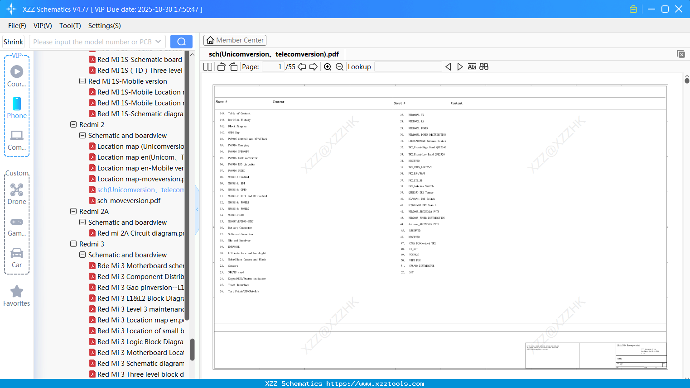Close the open PDF tab
690x388 pixels.
[x=681, y=54]
